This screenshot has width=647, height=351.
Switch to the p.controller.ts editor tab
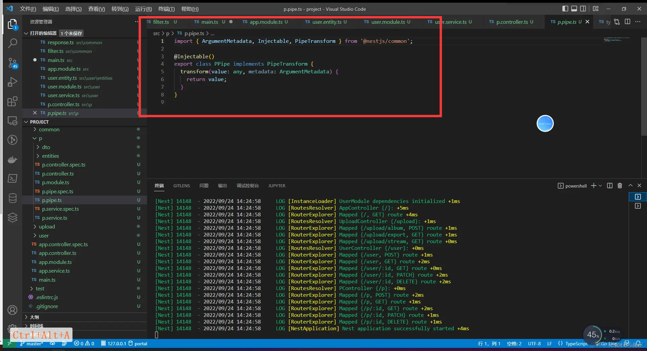coord(512,22)
